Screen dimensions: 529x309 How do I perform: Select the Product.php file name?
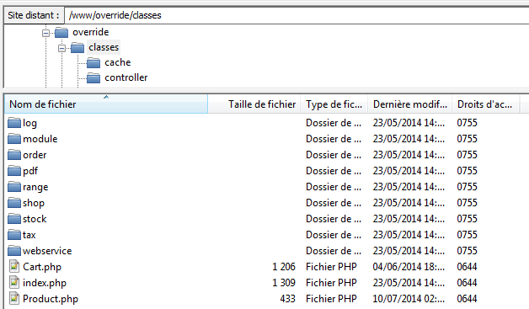pyautogui.click(x=51, y=299)
